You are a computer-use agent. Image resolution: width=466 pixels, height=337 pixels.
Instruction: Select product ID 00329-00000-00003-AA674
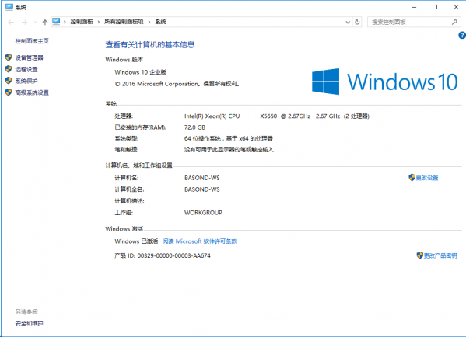point(173,255)
